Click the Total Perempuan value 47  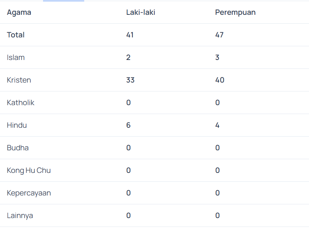[219, 35]
